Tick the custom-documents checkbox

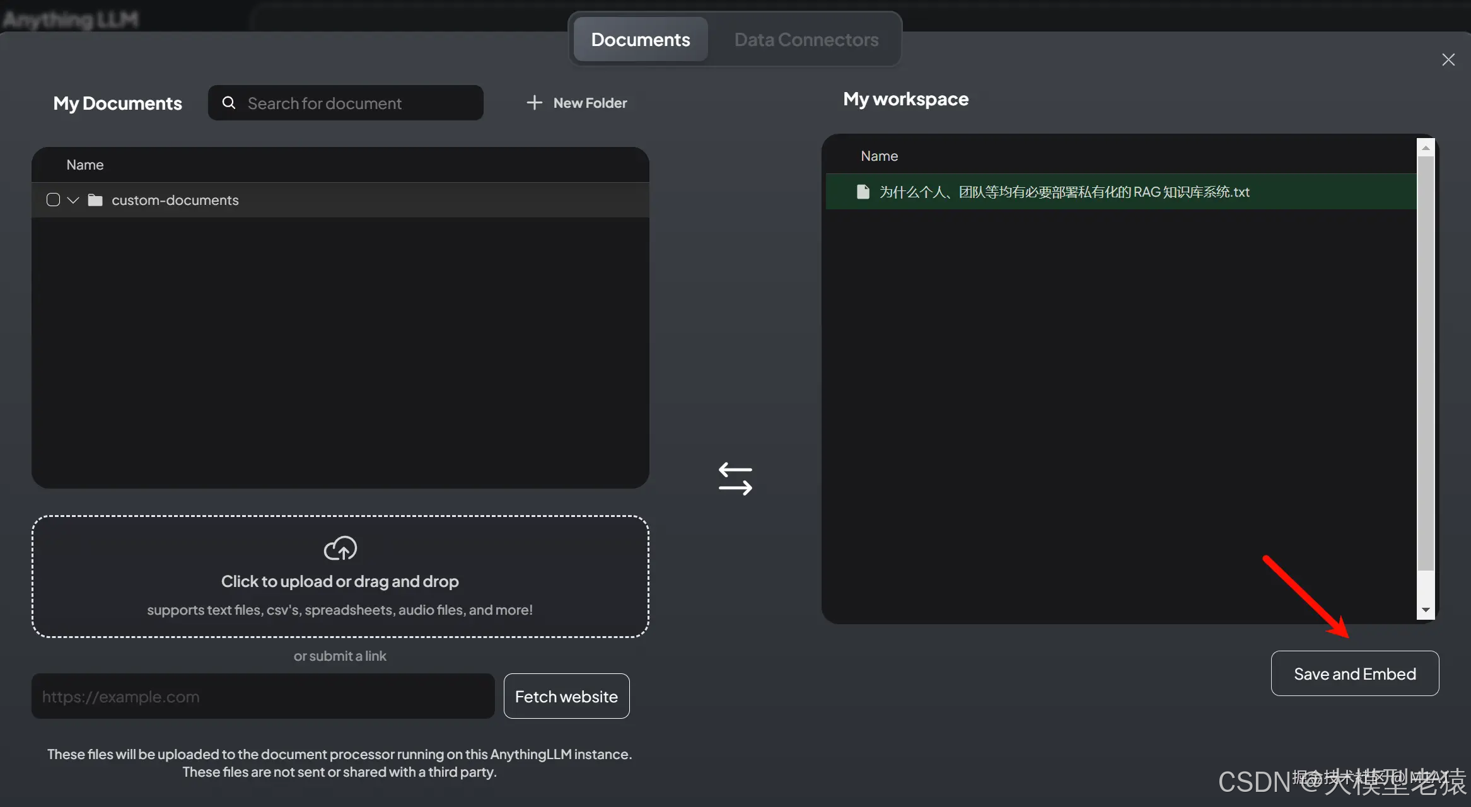pyautogui.click(x=53, y=200)
